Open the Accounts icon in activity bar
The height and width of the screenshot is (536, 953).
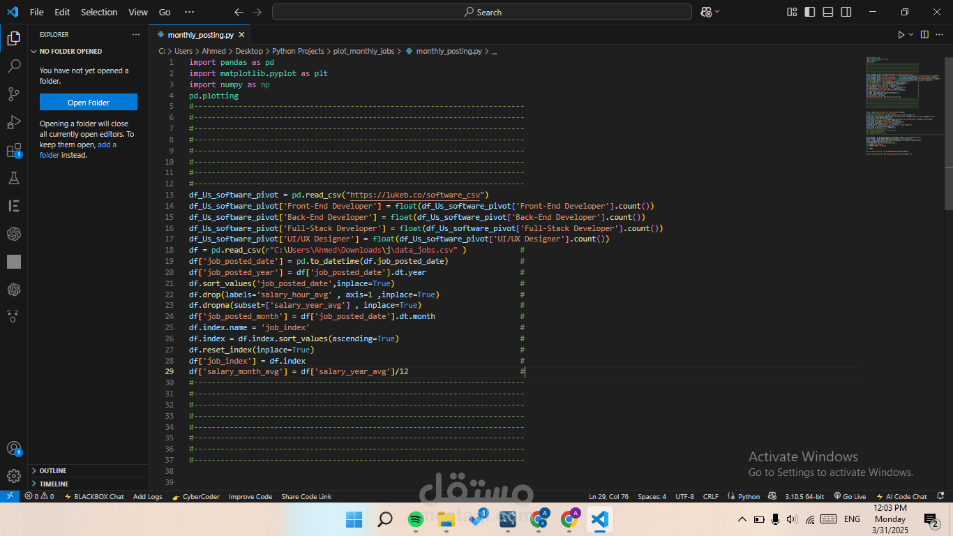(14, 448)
